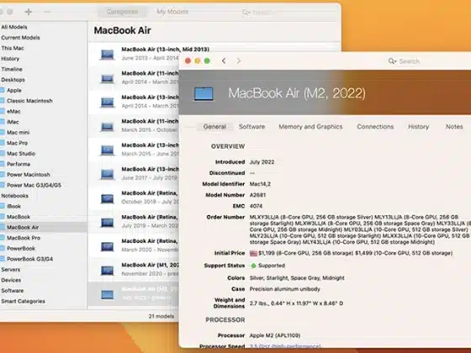Click the Mac mini folder icon
The image size is (471, 353).
2,132
